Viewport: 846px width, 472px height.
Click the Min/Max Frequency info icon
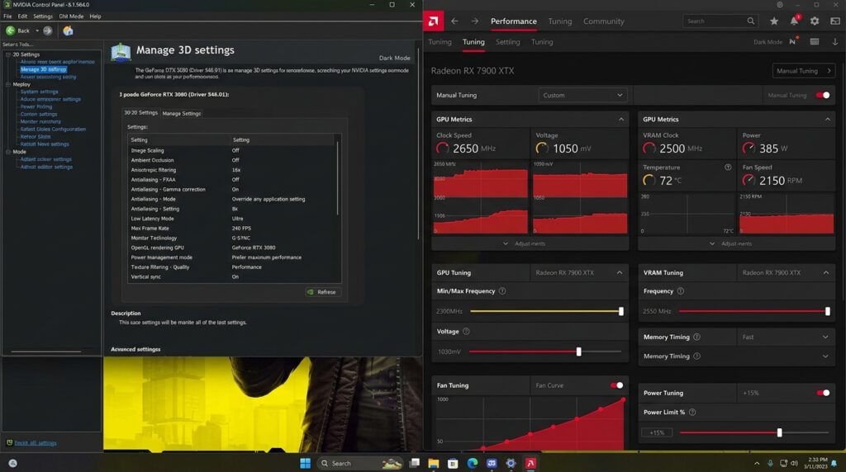502,291
